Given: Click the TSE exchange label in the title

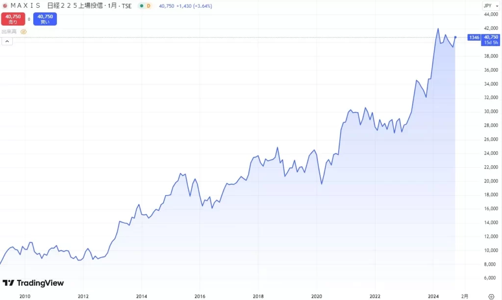Looking at the screenshot, I should click(126, 6).
